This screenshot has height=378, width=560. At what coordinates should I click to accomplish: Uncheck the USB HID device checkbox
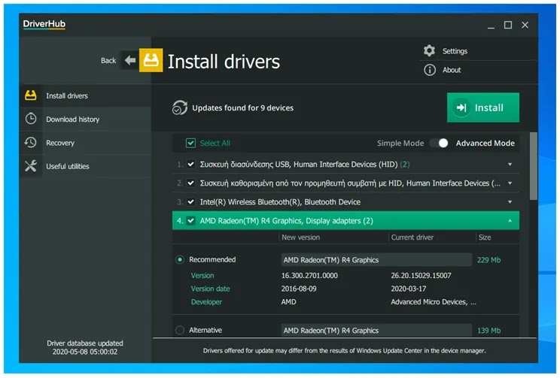coord(190,164)
